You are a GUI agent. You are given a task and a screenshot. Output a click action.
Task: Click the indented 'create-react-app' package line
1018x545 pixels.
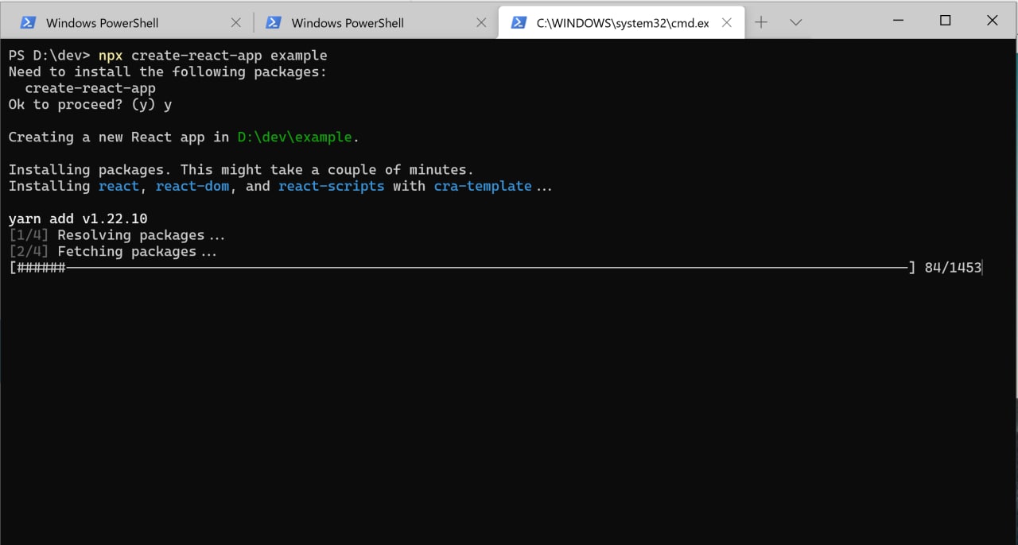pos(90,89)
